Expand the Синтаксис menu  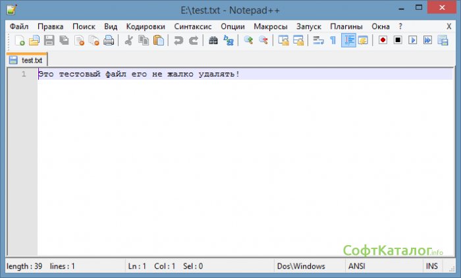(x=193, y=26)
